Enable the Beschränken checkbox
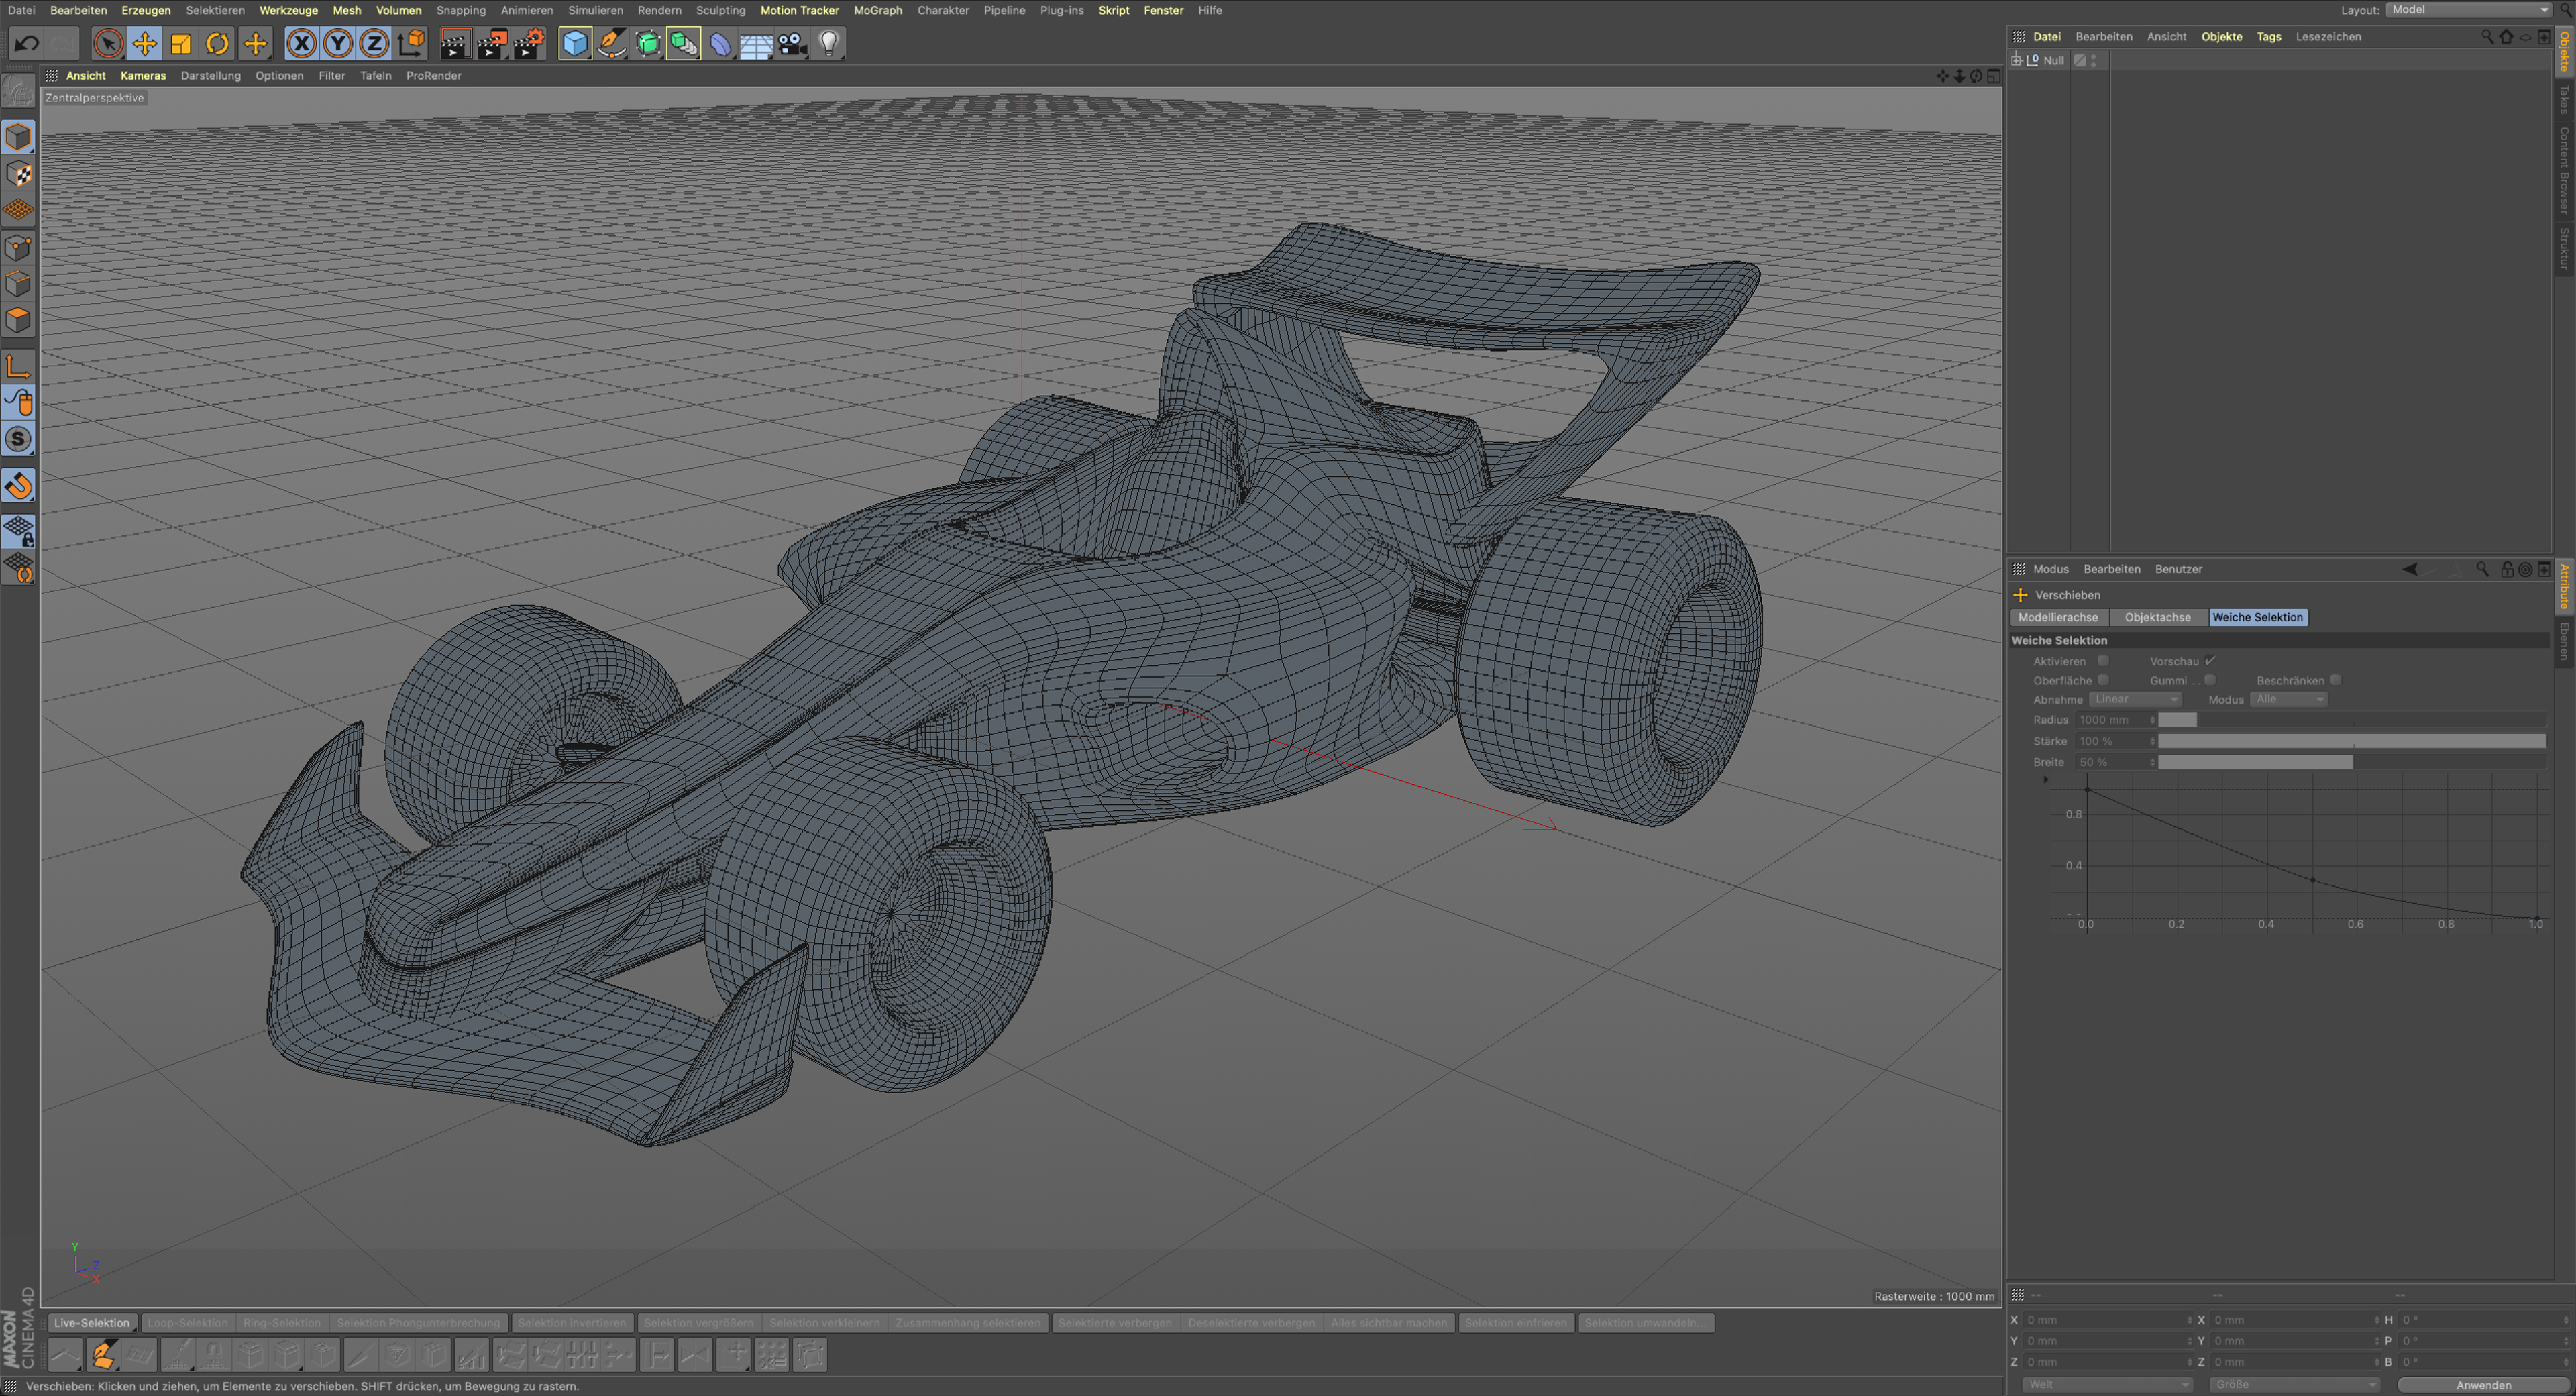Viewport: 2576px width, 1396px height. click(x=2335, y=680)
